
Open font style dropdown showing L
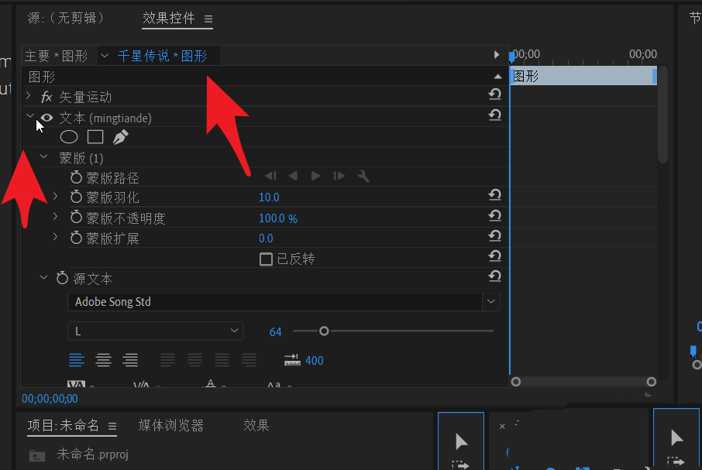tap(155, 331)
